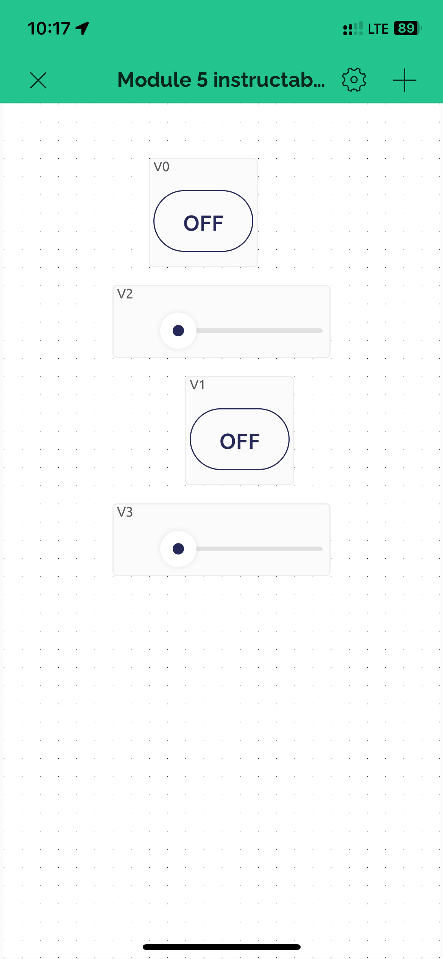Select the V2 widget label
This screenshot has width=443, height=959.
[x=125, y=294]
